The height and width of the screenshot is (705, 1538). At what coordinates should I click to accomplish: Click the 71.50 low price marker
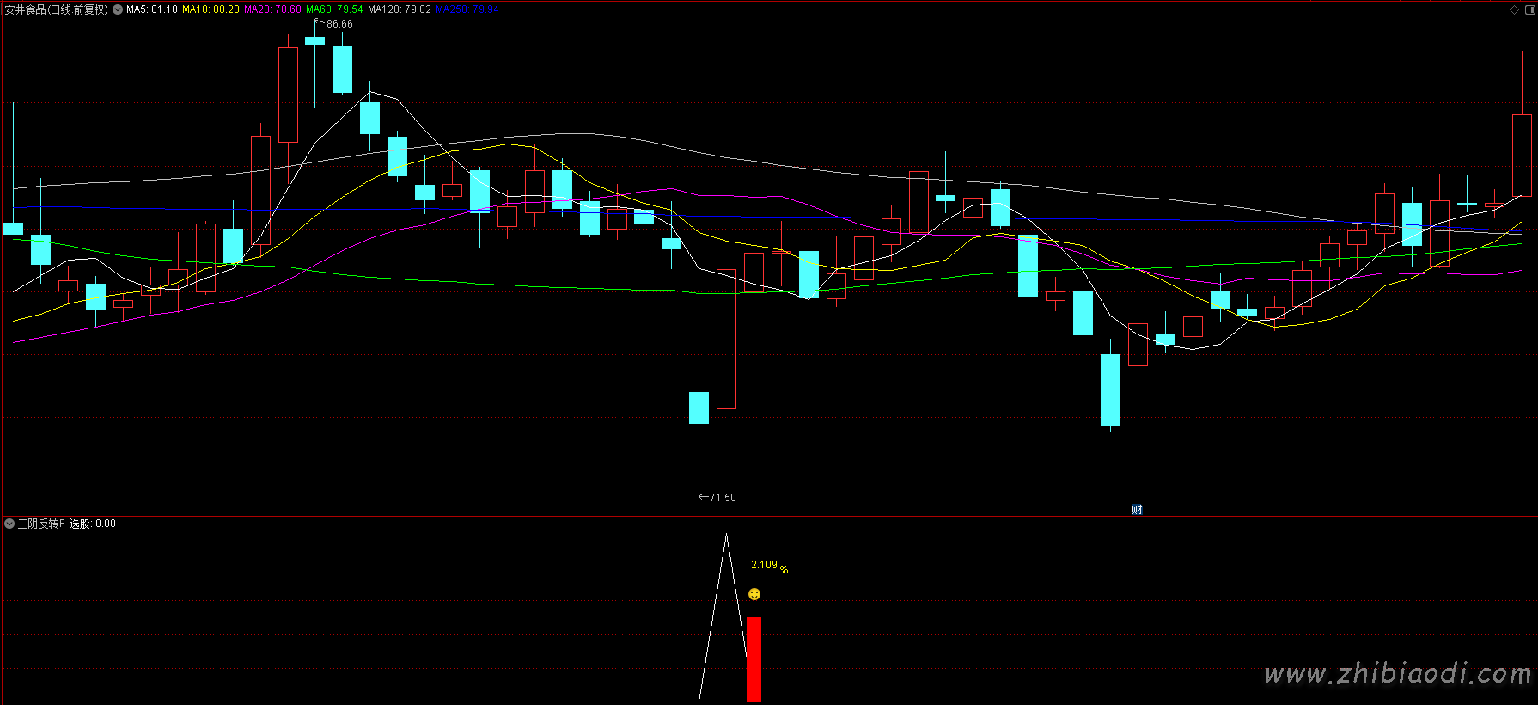723,498
